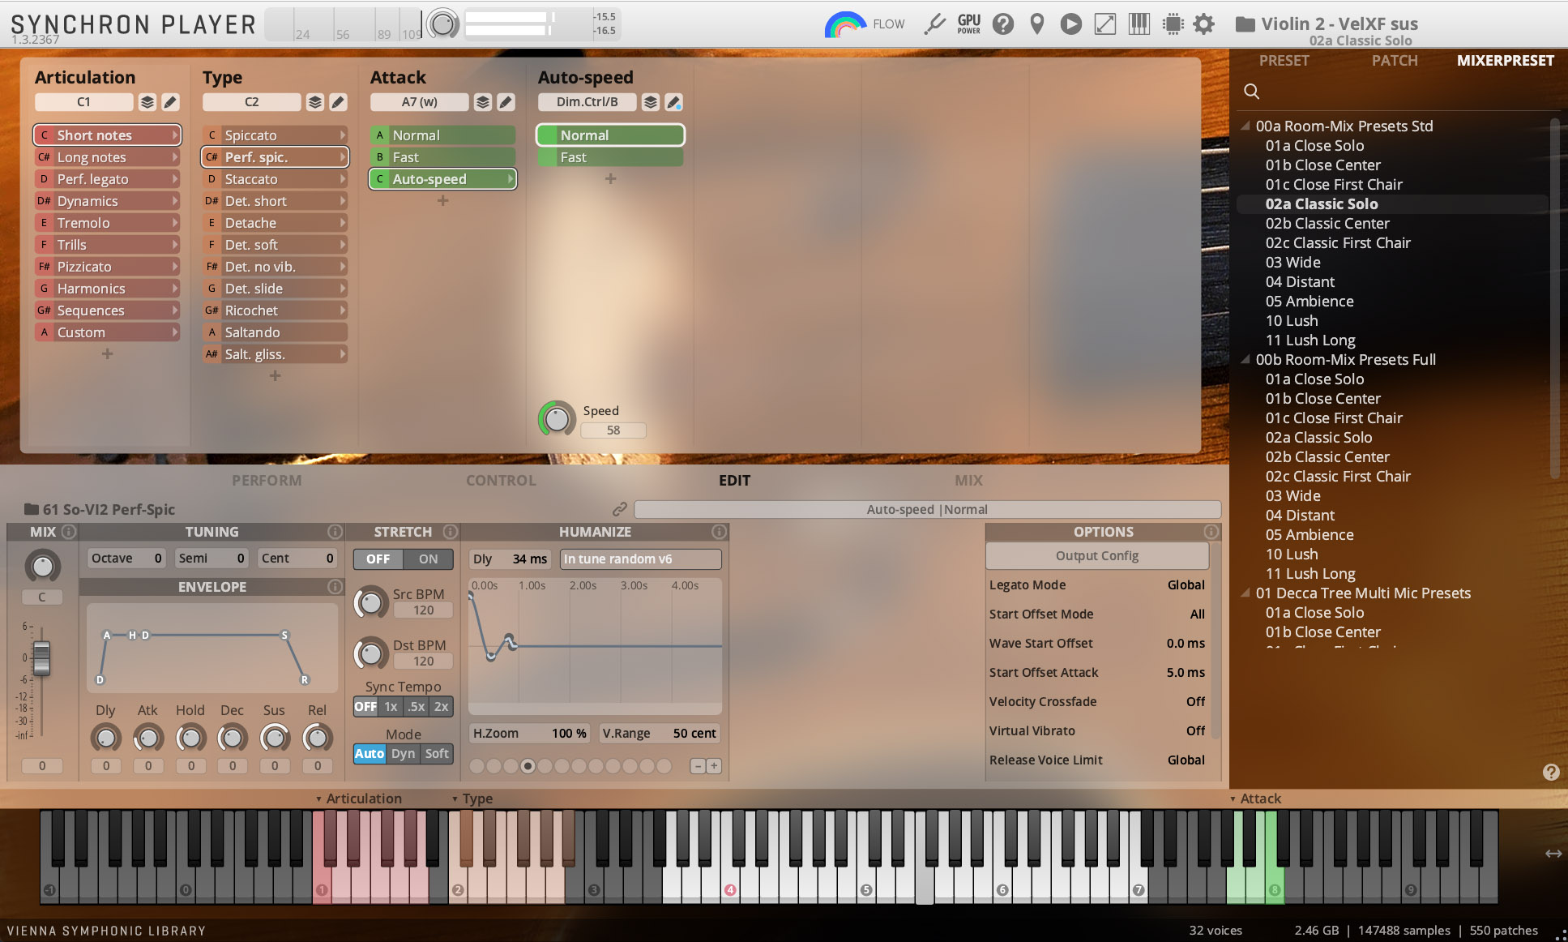This screenshot has height=942, width=1568.
Task: Click edit pencil in Articulation column
Action: (170, 102)
